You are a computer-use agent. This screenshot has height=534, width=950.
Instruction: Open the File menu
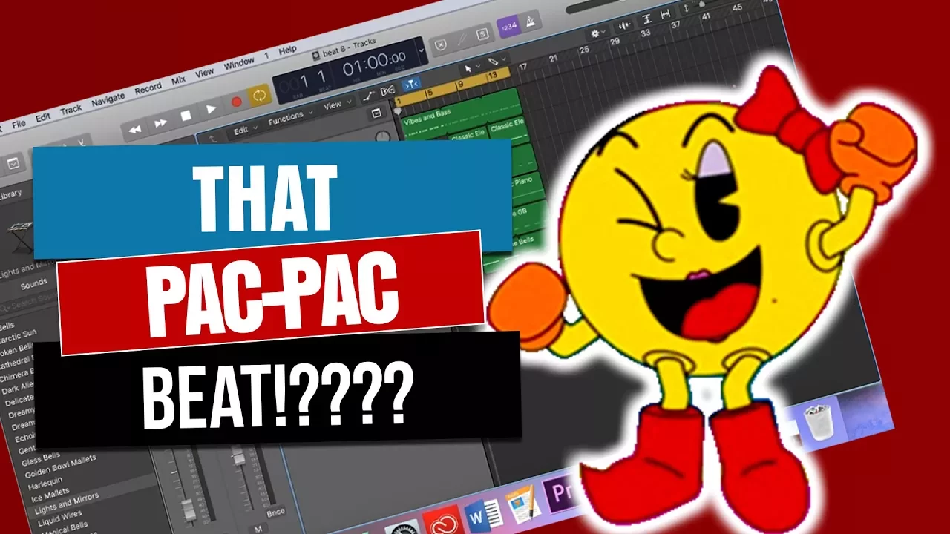pyautogui.click(x=19, y=123)
